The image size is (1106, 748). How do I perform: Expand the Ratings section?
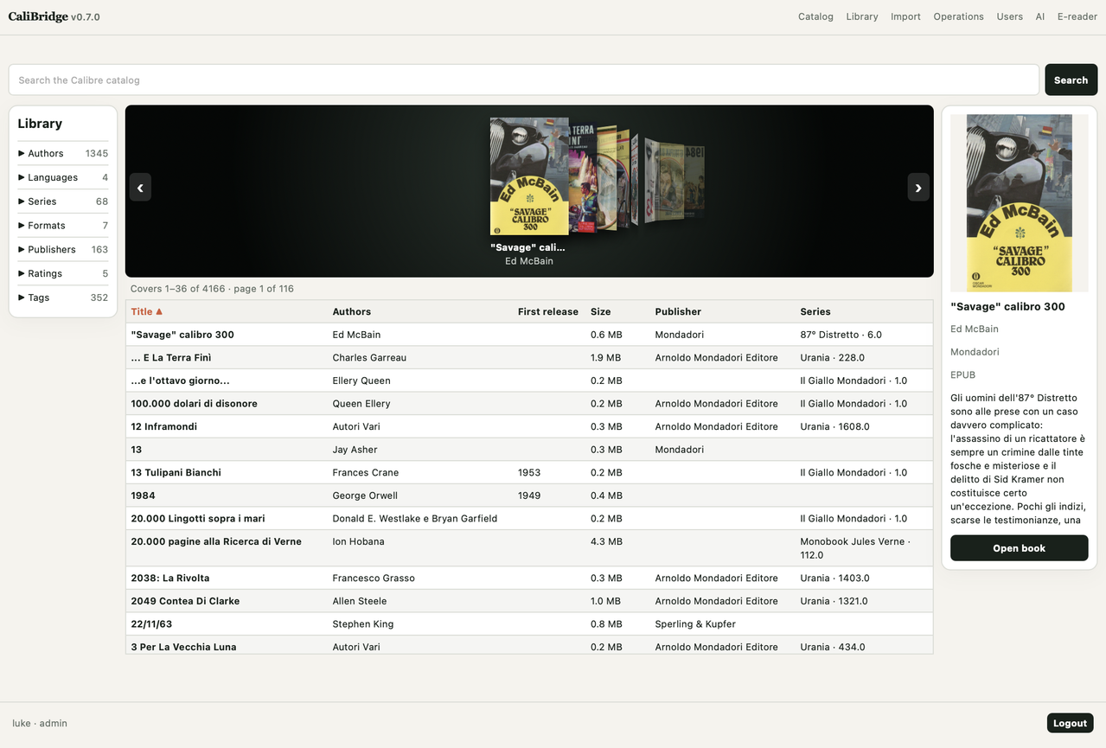tap(63, 273)
